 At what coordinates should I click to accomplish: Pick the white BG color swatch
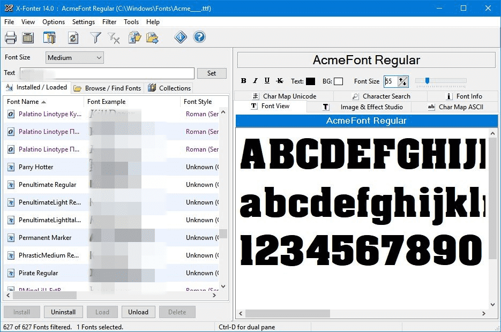tap(338, 81)
